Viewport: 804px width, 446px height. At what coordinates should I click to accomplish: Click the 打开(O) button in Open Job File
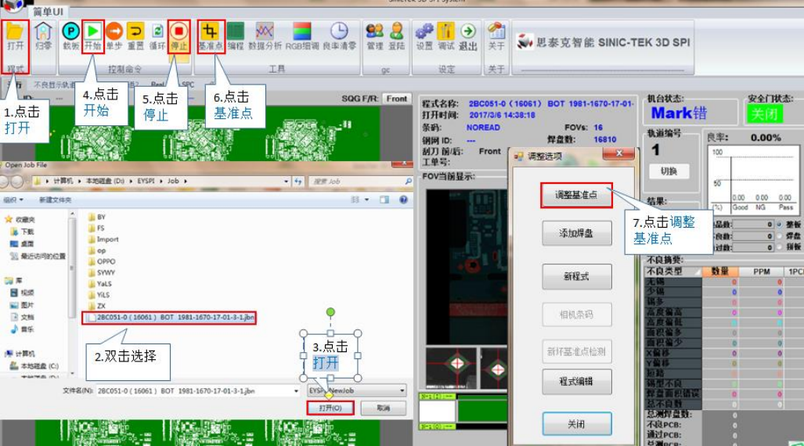click(x=330, y=408)
